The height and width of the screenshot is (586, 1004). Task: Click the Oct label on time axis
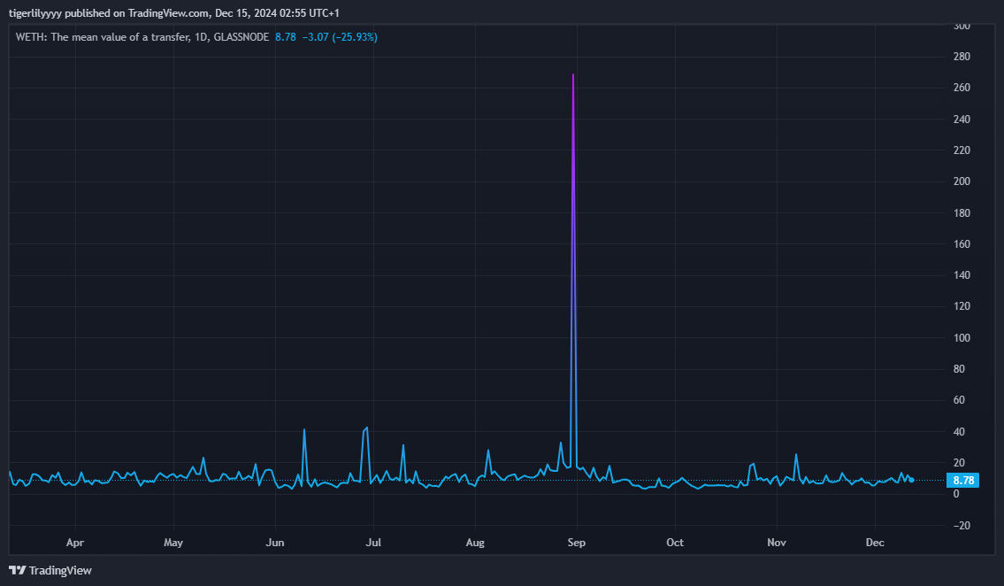click(675, 542)
